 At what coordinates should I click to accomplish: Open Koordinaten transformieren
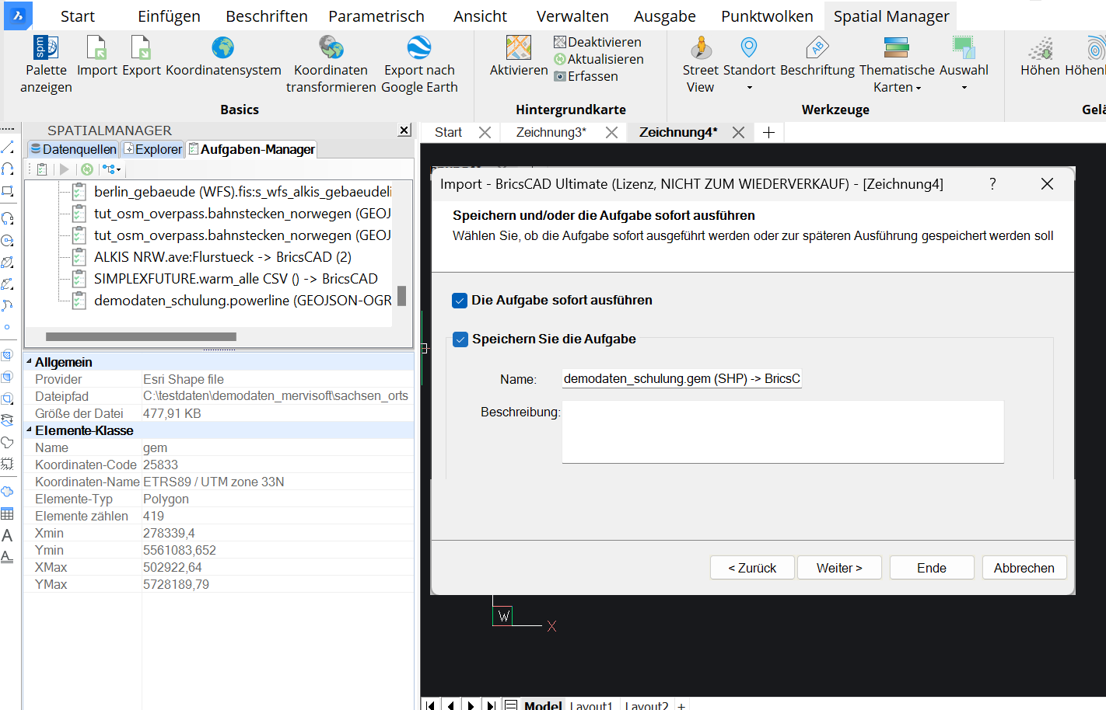pos(331,58)
